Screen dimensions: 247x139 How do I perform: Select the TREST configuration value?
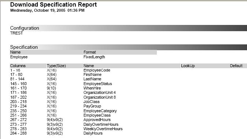(x=16, y=33)
